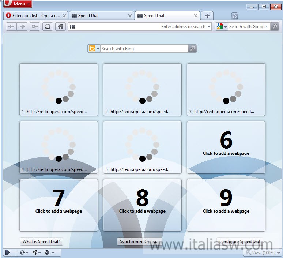
Task: Reload the page with refresh icon
Action: click(48, 27)
